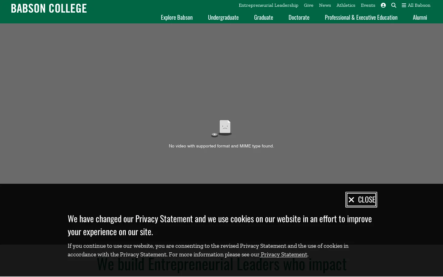
Task: Follow the Privacy Statement link
Action: (x=284, y=255)
